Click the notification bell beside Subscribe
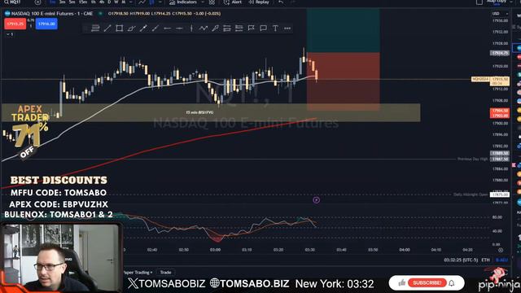The height and width of the screenshot is (293, 521). pos(452,283)
